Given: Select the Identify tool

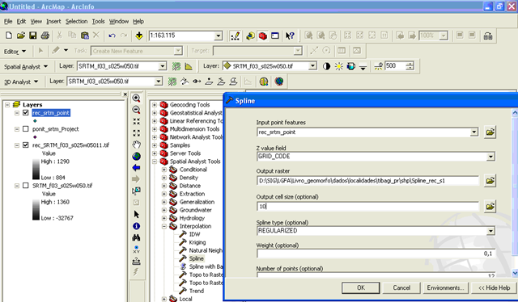Looking at the screenshot, I should (x=136, y=226).
